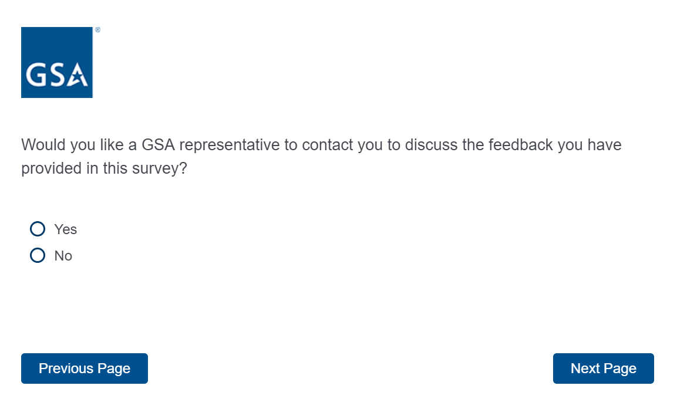The height and width of the screenshot is (399, 677).
Task: Select the No radio button
Action: coord(38,256)
